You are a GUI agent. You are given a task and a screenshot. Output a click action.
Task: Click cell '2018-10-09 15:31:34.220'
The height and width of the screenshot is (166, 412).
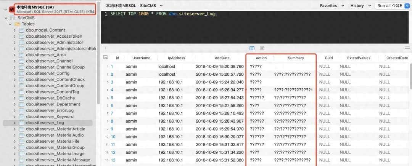coord(220,152)
